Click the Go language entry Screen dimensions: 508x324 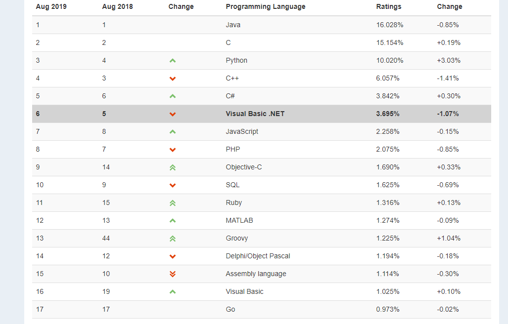point(231,310)
